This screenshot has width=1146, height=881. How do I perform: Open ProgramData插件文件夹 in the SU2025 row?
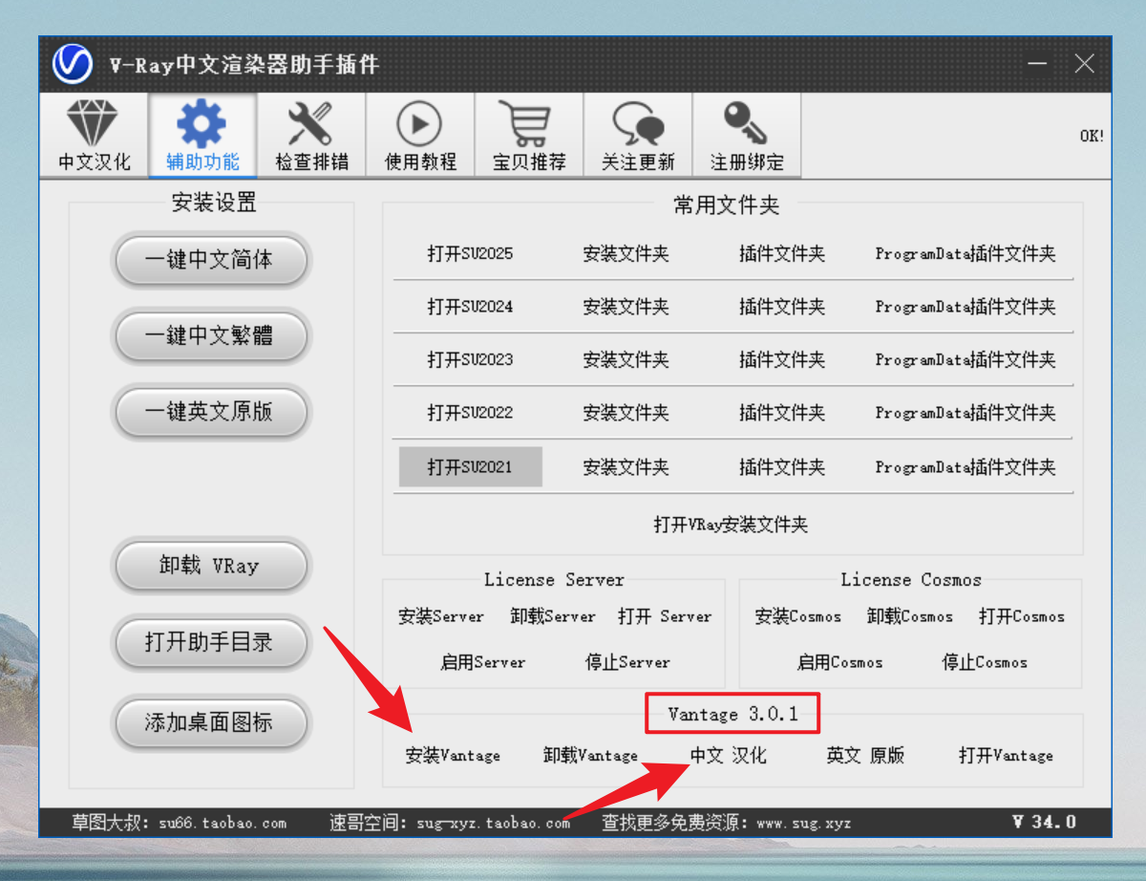(966, 254)
